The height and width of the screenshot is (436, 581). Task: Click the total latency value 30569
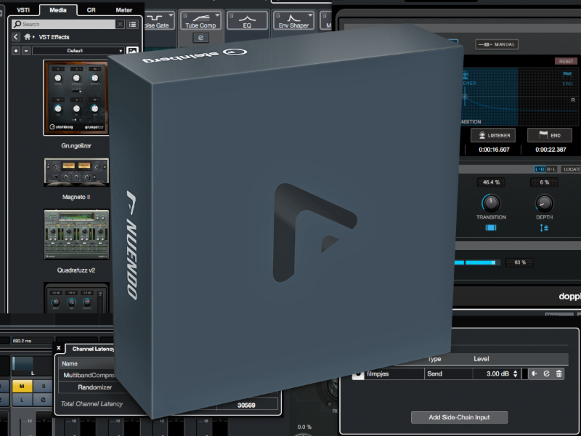[246, 405]
